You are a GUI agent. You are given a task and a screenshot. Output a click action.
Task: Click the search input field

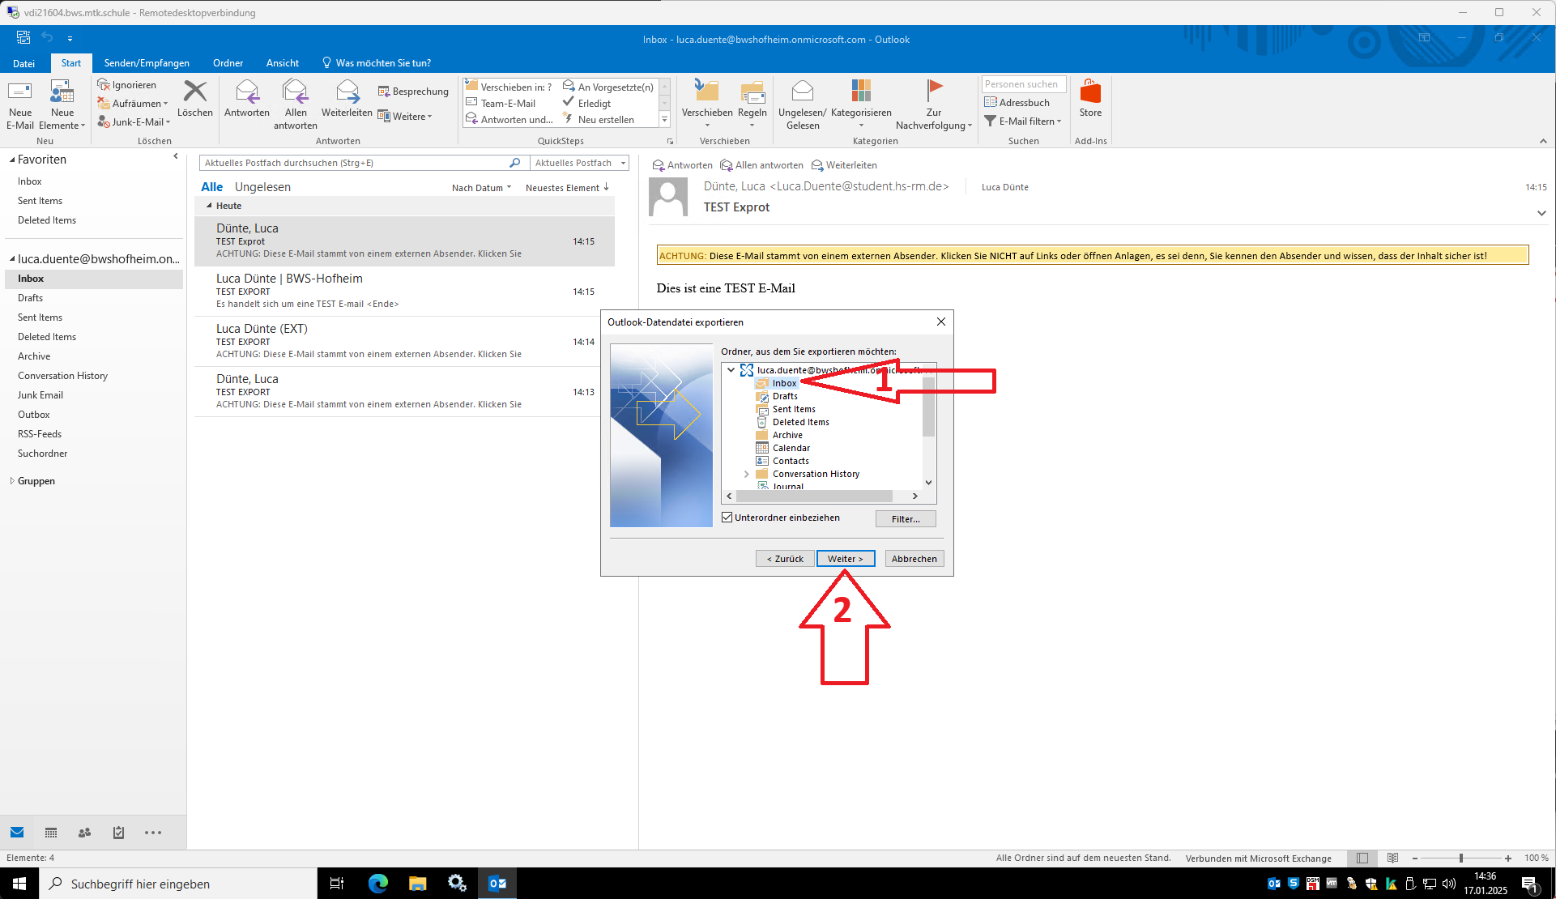pos(360,163)
